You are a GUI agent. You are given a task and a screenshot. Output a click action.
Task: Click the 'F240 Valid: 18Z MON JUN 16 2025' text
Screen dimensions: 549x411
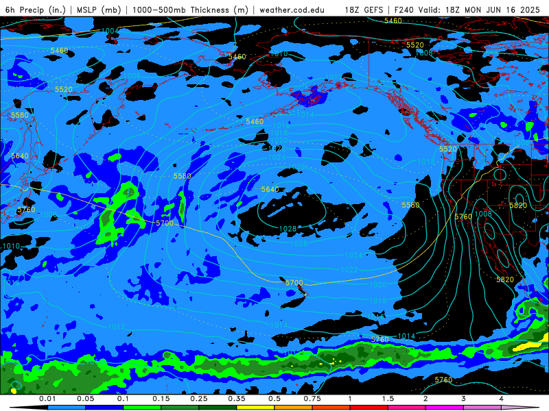pos(467,10)
